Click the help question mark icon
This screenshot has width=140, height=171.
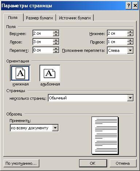tap(128, 5)
